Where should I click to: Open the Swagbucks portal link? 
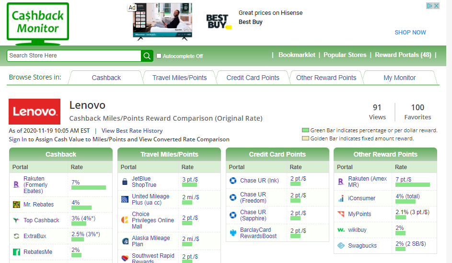coord(362,246)
